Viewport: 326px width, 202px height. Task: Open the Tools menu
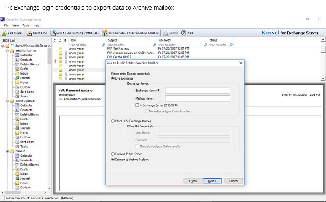(x=26, y=25)
